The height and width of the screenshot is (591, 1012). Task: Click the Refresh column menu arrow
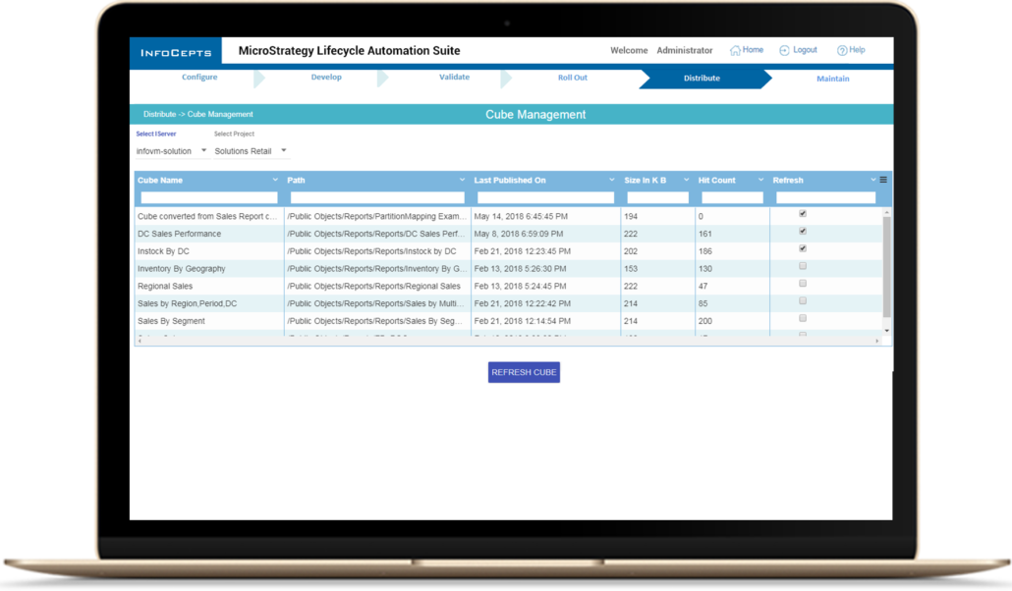point(872,181)
